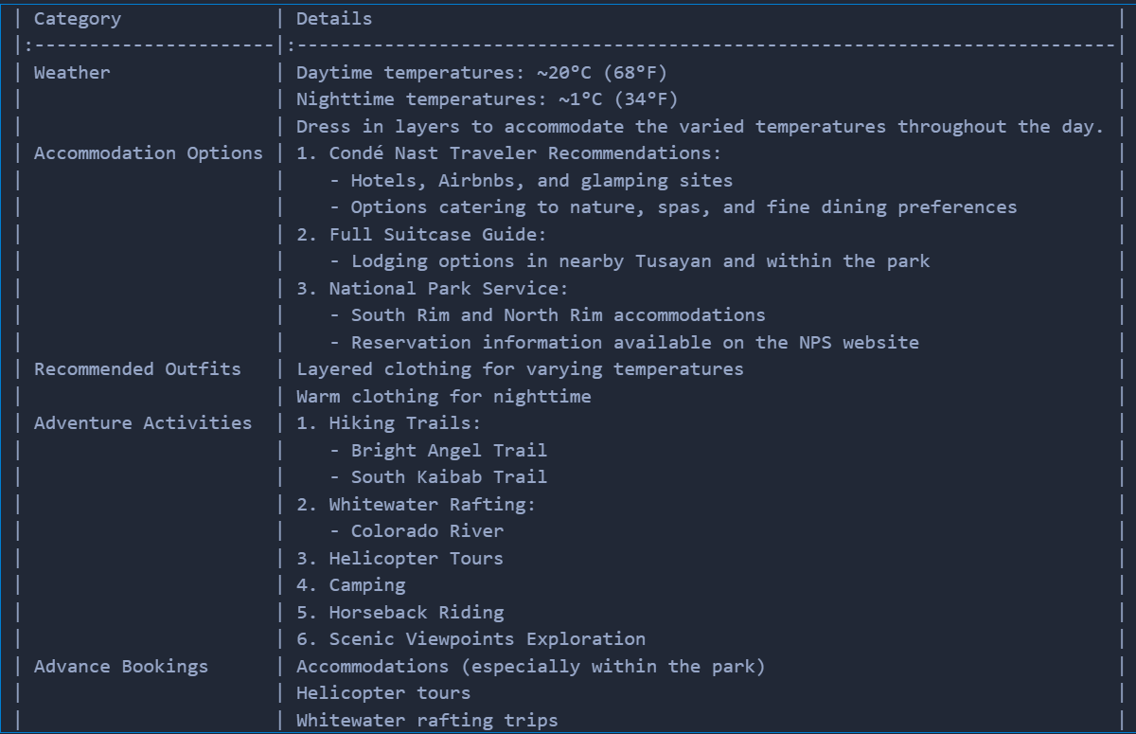The image size is (1136, 734).
Task: Click the Category column header
Action: click(x=77, y=19)
